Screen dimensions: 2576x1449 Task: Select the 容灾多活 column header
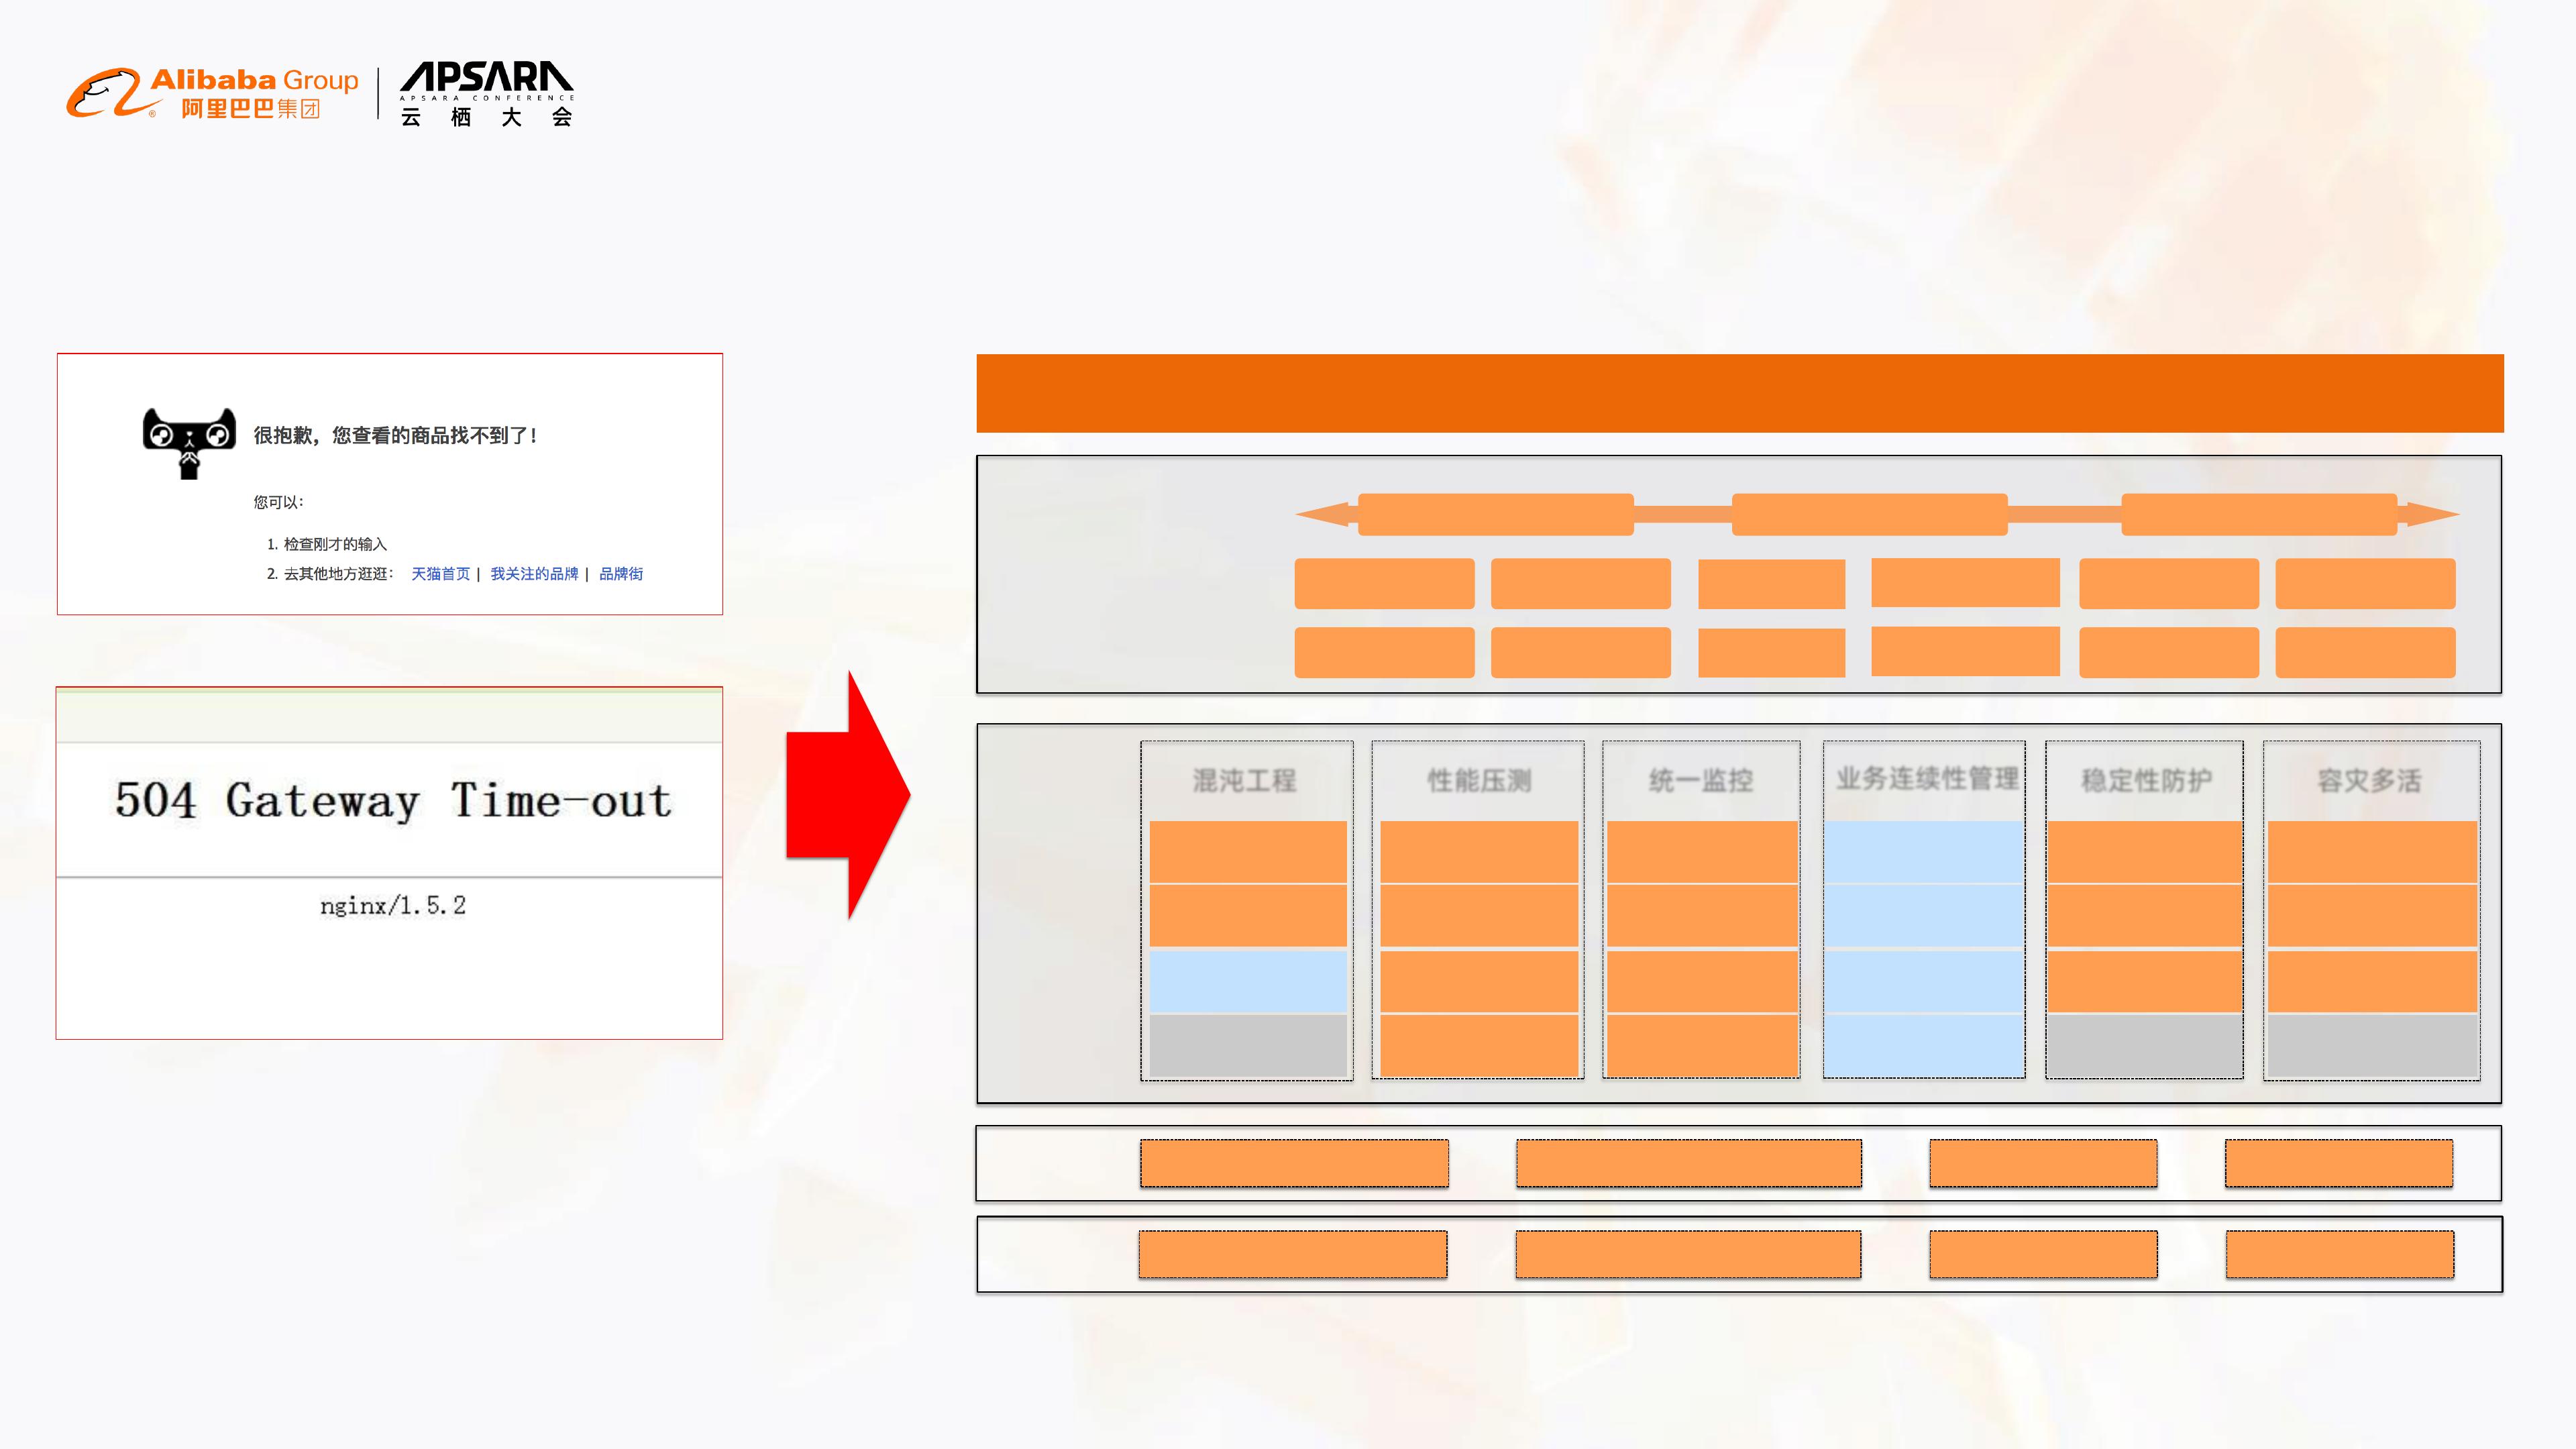point(2370,780)
